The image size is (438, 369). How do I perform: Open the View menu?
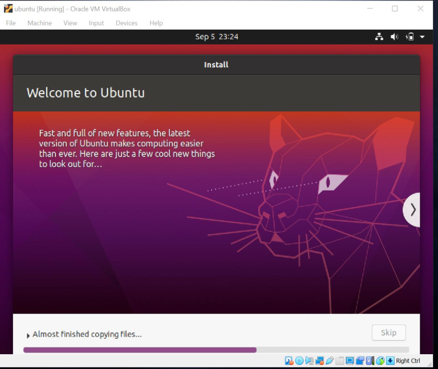coord(70,23)
